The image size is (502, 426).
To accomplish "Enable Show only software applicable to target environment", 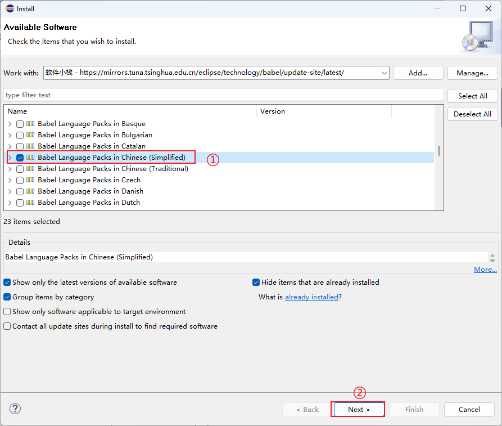I will pyautogui.click(x=7, y=312).
